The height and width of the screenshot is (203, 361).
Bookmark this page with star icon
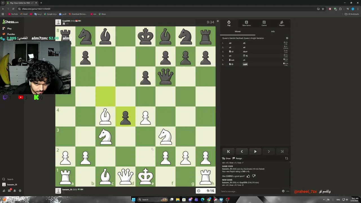click(323, 9)
